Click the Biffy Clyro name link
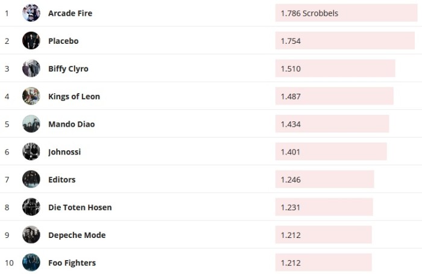The image size is (422, 274). (x=68, y=68)
